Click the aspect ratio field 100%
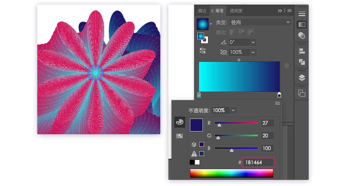The width and height of the screenshot is (346, 186). 239,52
